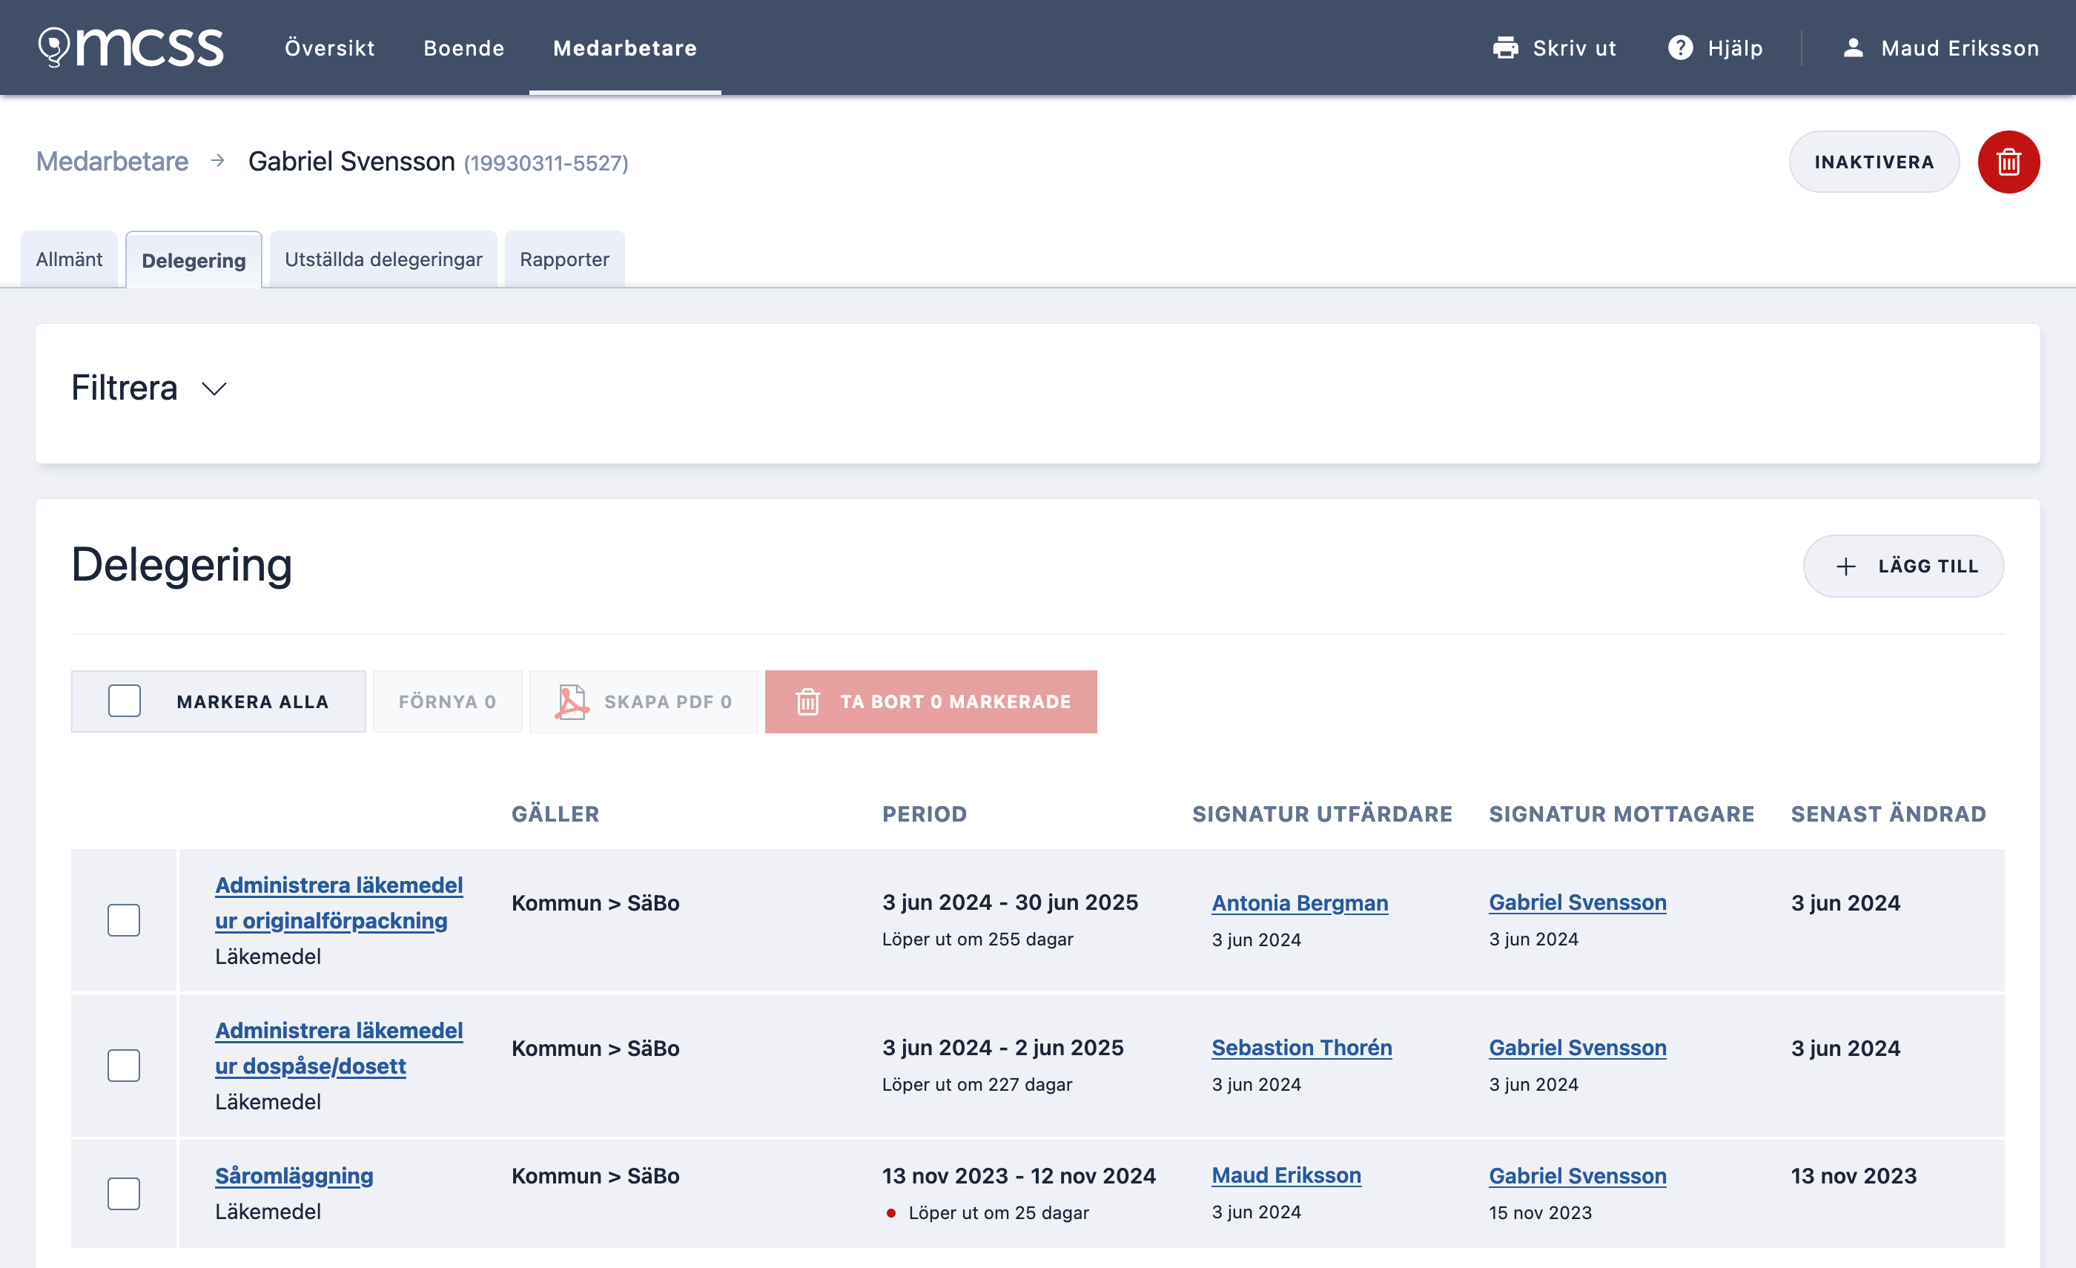Click "13 nov 2023" in Senast ändrad
Screen dimensions: 2076x1268
[x=1854, y=1175]
